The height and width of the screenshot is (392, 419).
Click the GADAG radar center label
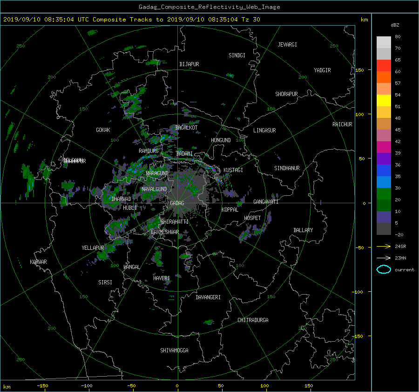177,203
